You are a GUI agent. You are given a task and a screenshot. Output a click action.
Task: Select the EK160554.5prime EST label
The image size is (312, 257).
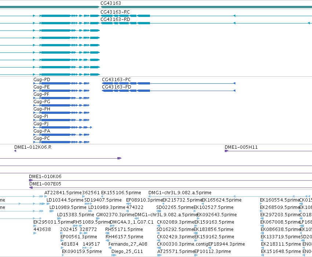280,200
